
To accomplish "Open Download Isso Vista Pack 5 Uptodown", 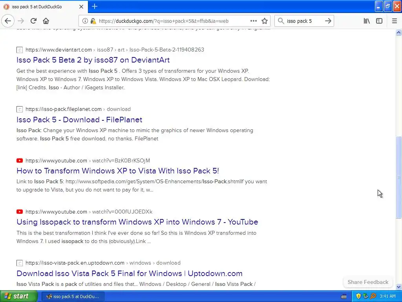I will [x=130, y=273].
